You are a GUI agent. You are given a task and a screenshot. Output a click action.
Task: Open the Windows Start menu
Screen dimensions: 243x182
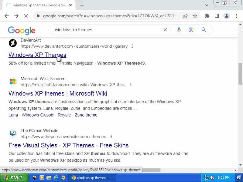(14, 177)
